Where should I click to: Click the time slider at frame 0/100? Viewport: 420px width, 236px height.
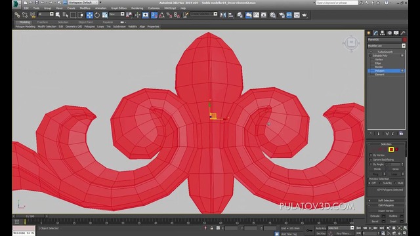[30, 216]
